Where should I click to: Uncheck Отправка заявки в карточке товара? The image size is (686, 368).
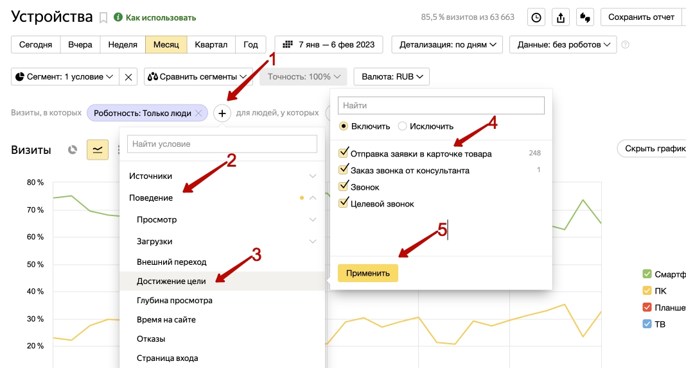(344, 153)
